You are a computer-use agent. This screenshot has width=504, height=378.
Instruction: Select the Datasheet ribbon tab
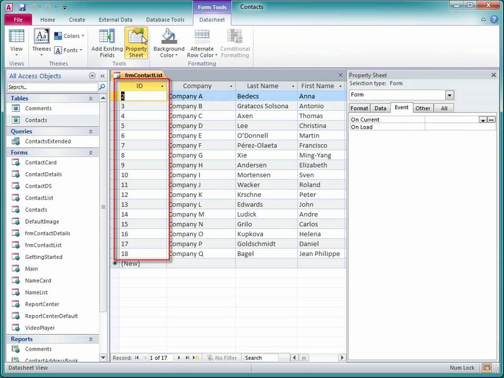tap(212, 19)
